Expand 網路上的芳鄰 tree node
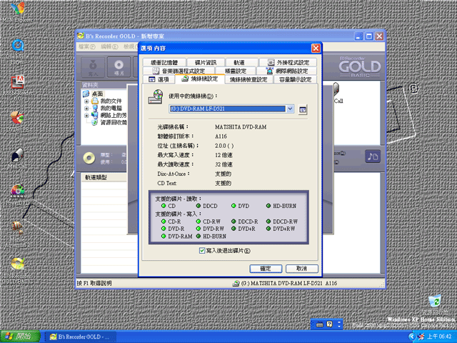The width and height of the screenshot is (457, 343). (86, 116)
